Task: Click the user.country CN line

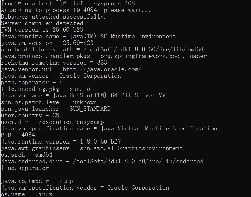Action: 30,115
